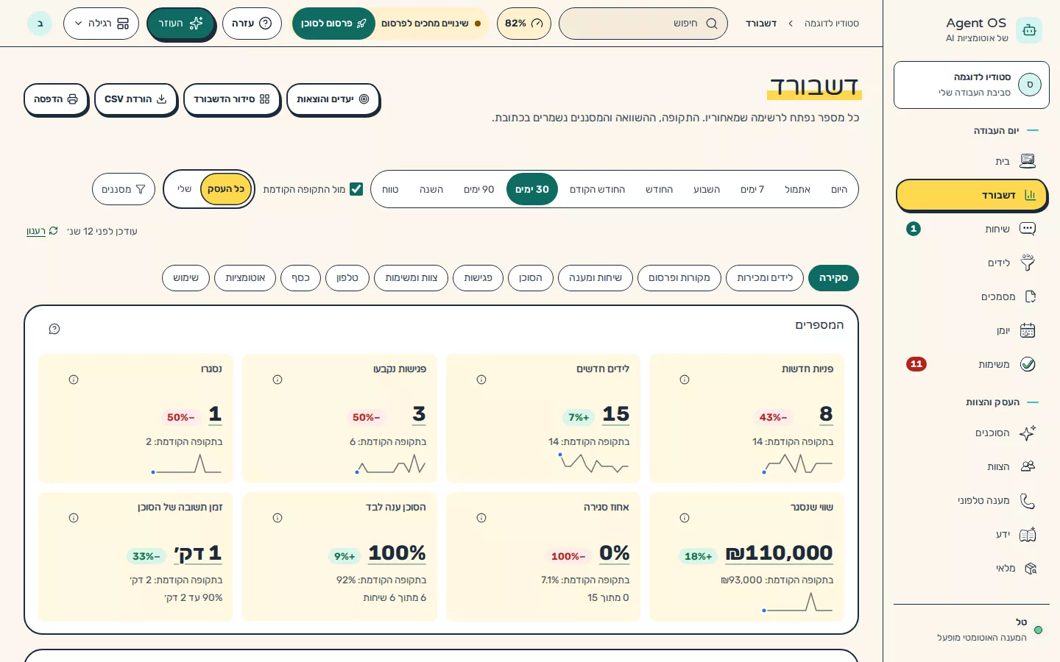The image size is (1060, 662).
Task: Select the כל העסק toggle option
Action: point(226,189)
